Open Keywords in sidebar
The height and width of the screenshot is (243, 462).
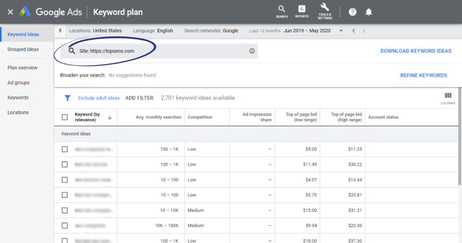pyautogui.click(x=18, y=98)
